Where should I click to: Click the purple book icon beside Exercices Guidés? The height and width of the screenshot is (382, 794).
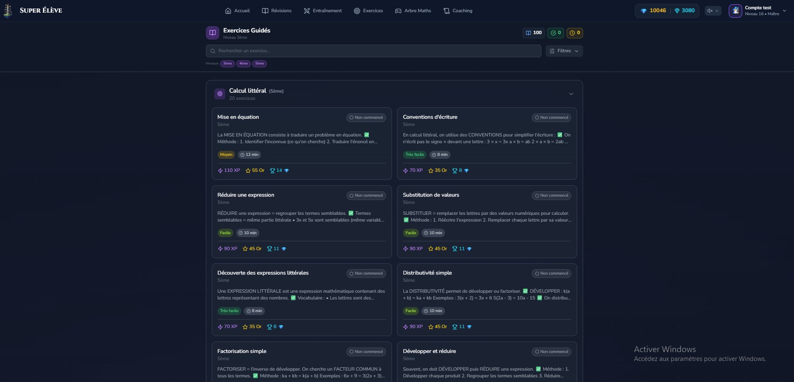[x=213, y=33]
